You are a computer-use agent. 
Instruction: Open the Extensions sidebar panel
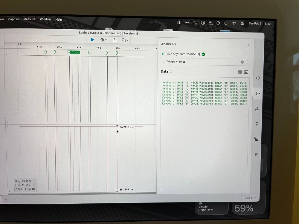tap(256, 139)
